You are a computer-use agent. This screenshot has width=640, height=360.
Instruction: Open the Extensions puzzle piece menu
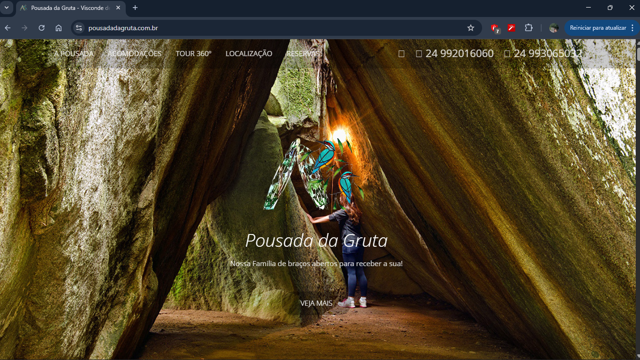point(528,28)
